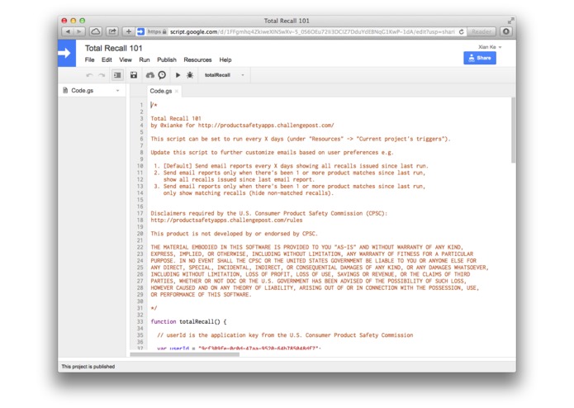
Task: Open downloads icon in browser toolbar
Action: (x=506, y=32)
